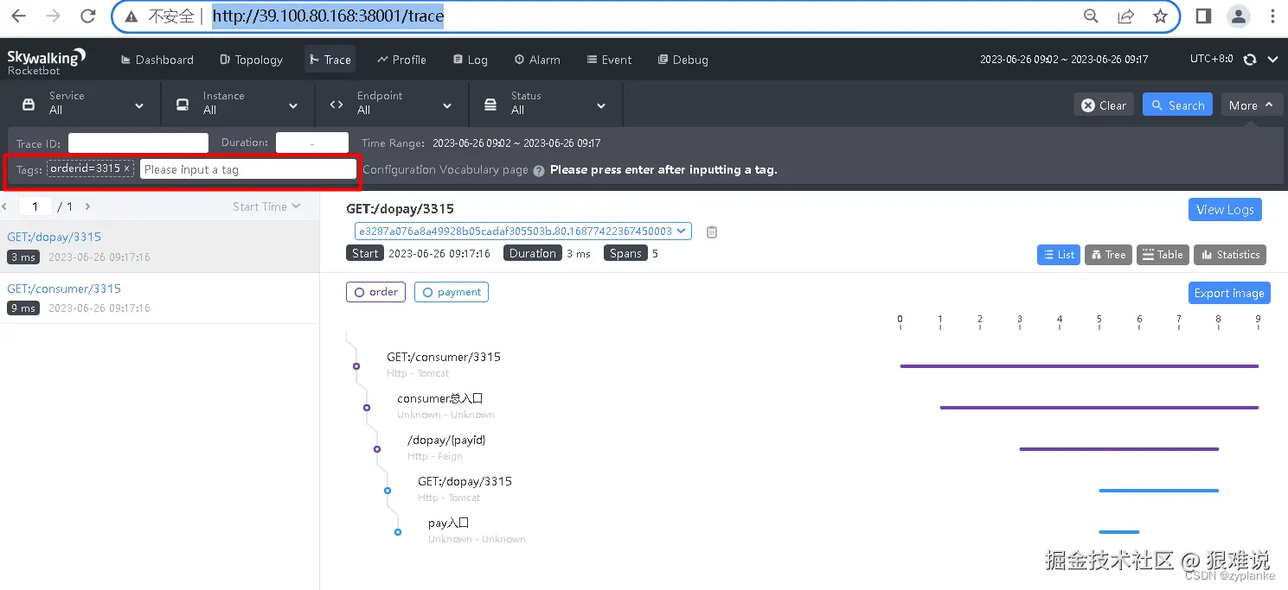Go to previous trace list page

[4, 206]
